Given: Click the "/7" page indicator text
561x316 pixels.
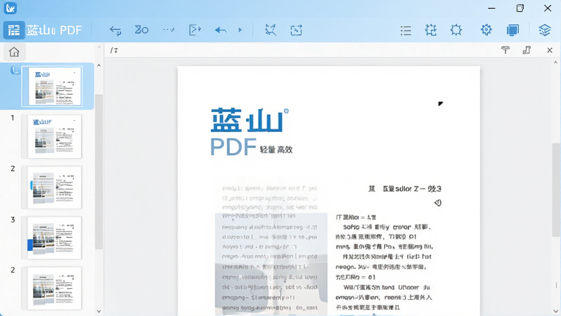Looking at the screenshot, I should pos(114,50).
